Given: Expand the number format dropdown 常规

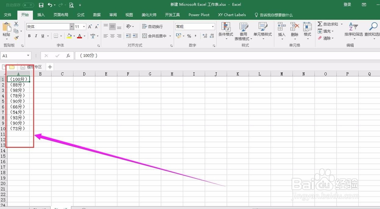Looking at the screenshot, I should 213,27.
